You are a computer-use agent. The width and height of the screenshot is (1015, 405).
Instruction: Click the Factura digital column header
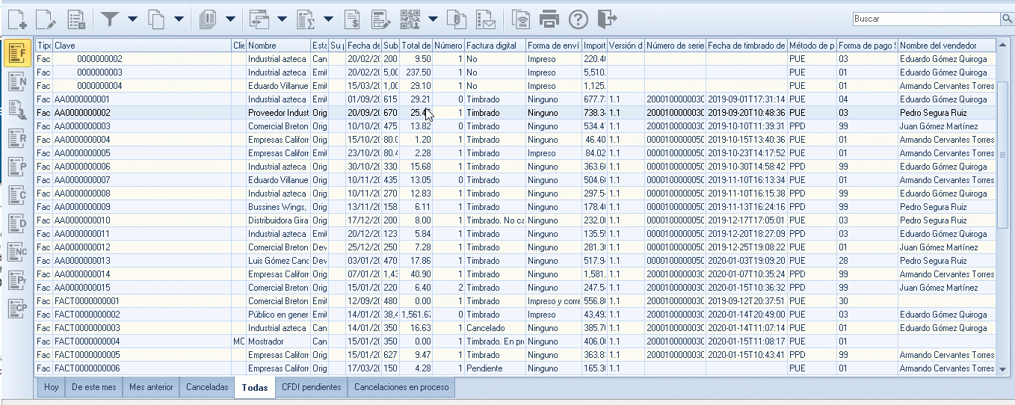[x=494, y=46]
